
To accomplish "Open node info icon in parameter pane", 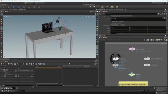I will click(165, 14).
